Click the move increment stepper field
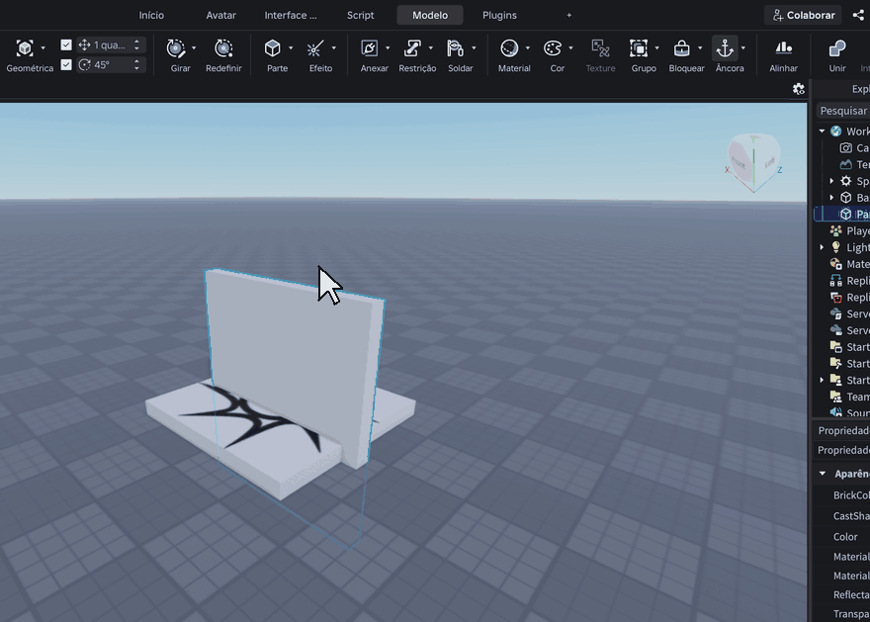 coord(111,44)
